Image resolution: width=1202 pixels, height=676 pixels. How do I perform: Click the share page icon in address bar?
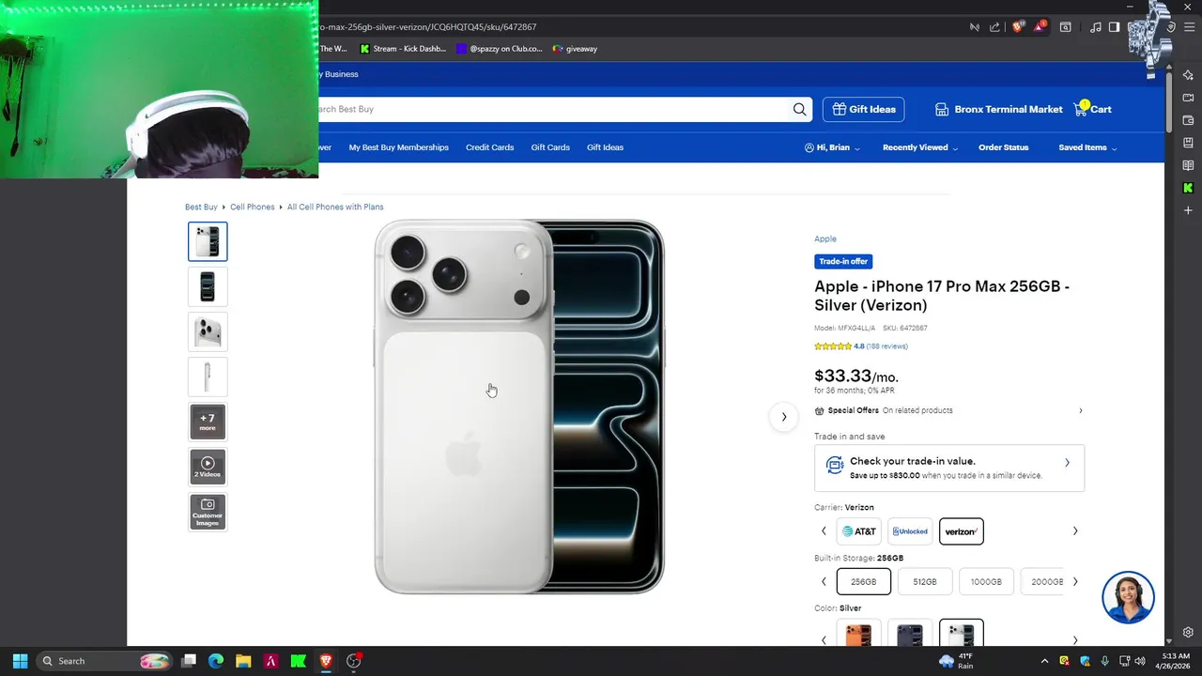(x=995, y=27)
